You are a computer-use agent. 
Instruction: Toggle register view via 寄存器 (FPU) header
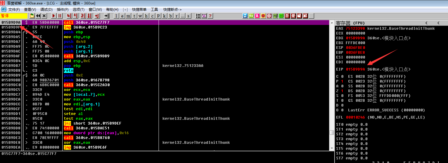351,23
